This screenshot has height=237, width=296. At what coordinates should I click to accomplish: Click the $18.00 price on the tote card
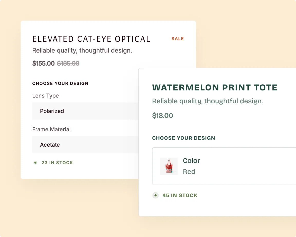163,115
